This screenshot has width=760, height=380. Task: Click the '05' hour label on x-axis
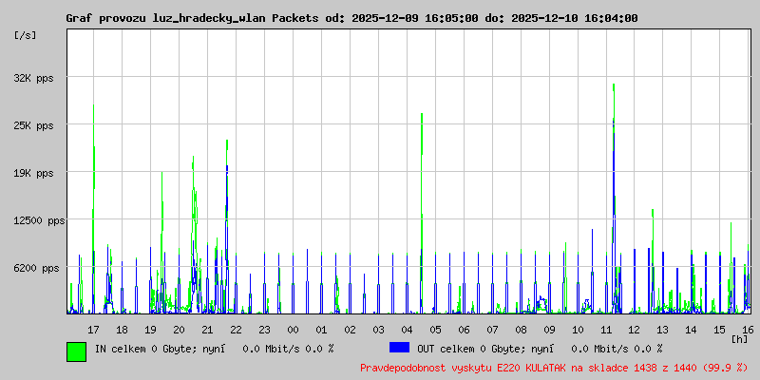coord(435,330)
